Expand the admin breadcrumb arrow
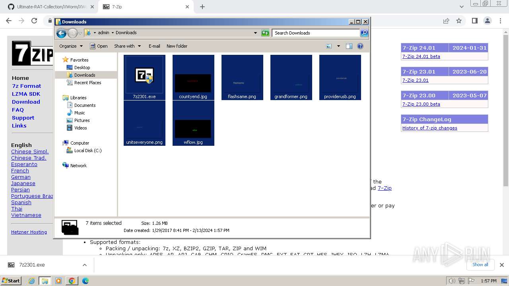This screenshot has height=286, width=509. 112,33
